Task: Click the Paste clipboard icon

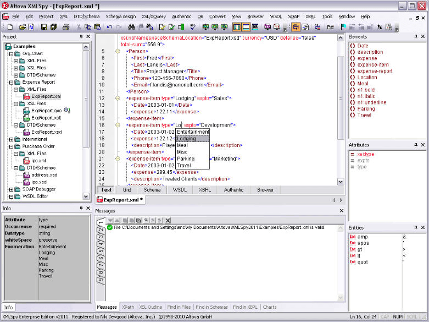Action: point(97,27)
